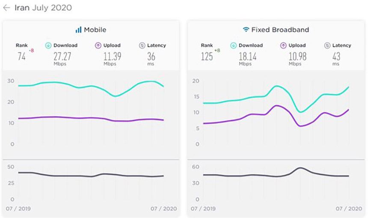Click the Mobile 11.39 Mbps upload value
The height and width of the screenshot is (218, 368).
pyautogui.click(x=112, y=56)
